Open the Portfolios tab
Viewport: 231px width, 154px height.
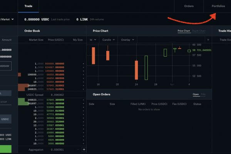[218, 6]
